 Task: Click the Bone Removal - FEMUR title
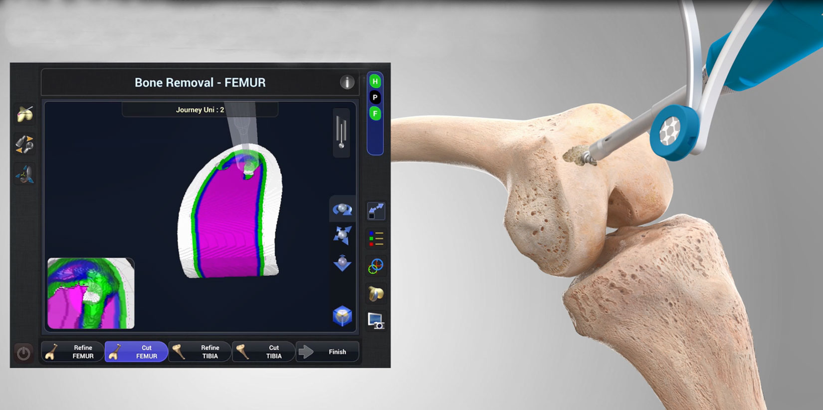pyautogui.click(x=200, y=83)
